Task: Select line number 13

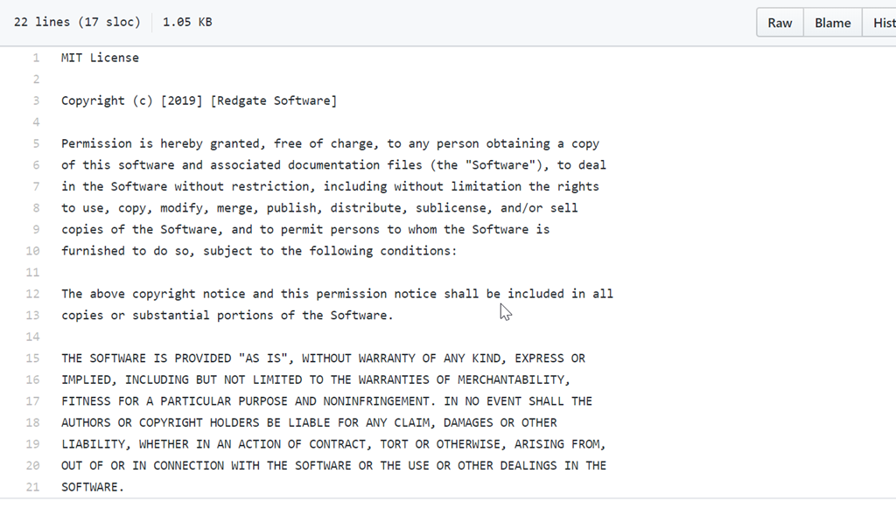Action: (x=33, y=315)
